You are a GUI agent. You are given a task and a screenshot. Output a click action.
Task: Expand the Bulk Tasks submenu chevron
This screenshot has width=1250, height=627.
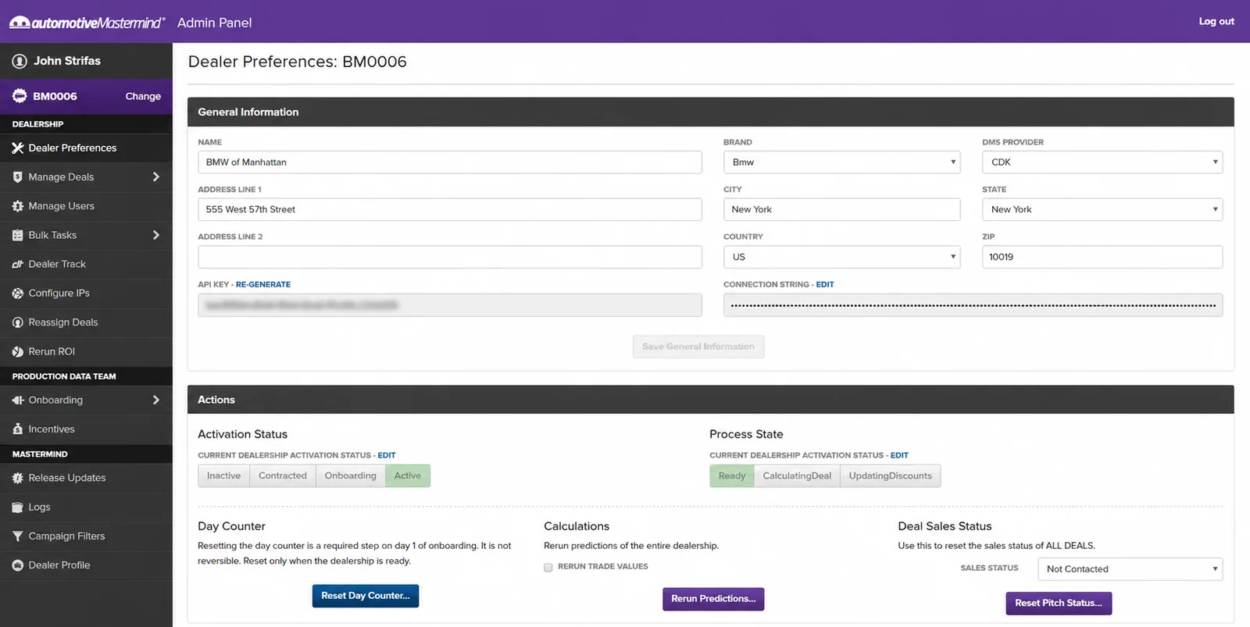point(156,235)
